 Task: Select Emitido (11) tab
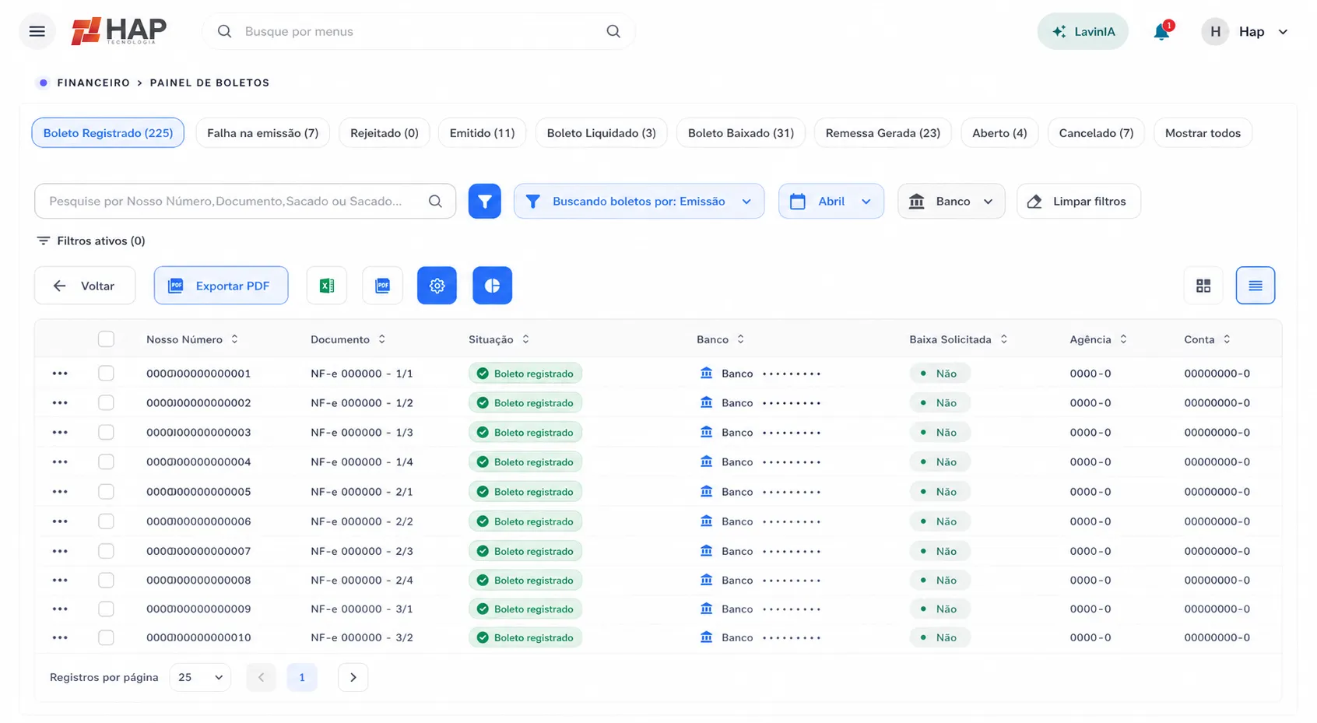point(483,133)
